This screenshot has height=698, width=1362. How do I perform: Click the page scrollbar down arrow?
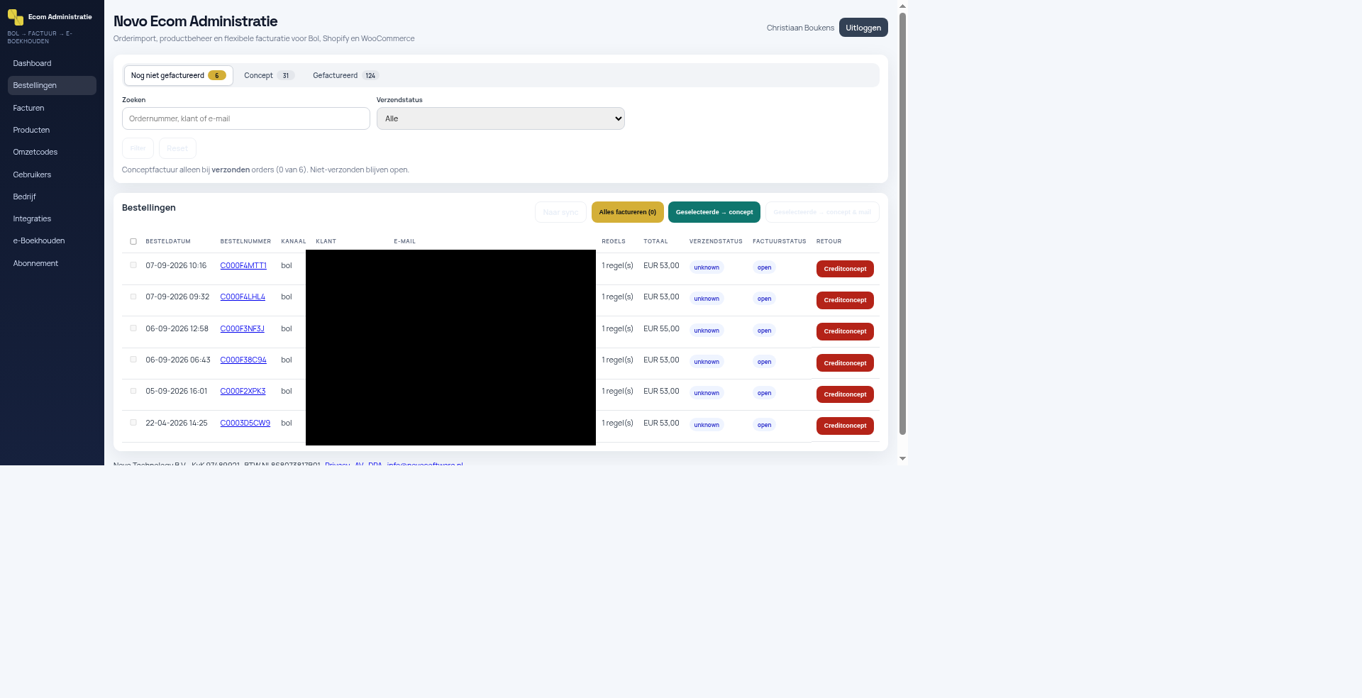902,459
